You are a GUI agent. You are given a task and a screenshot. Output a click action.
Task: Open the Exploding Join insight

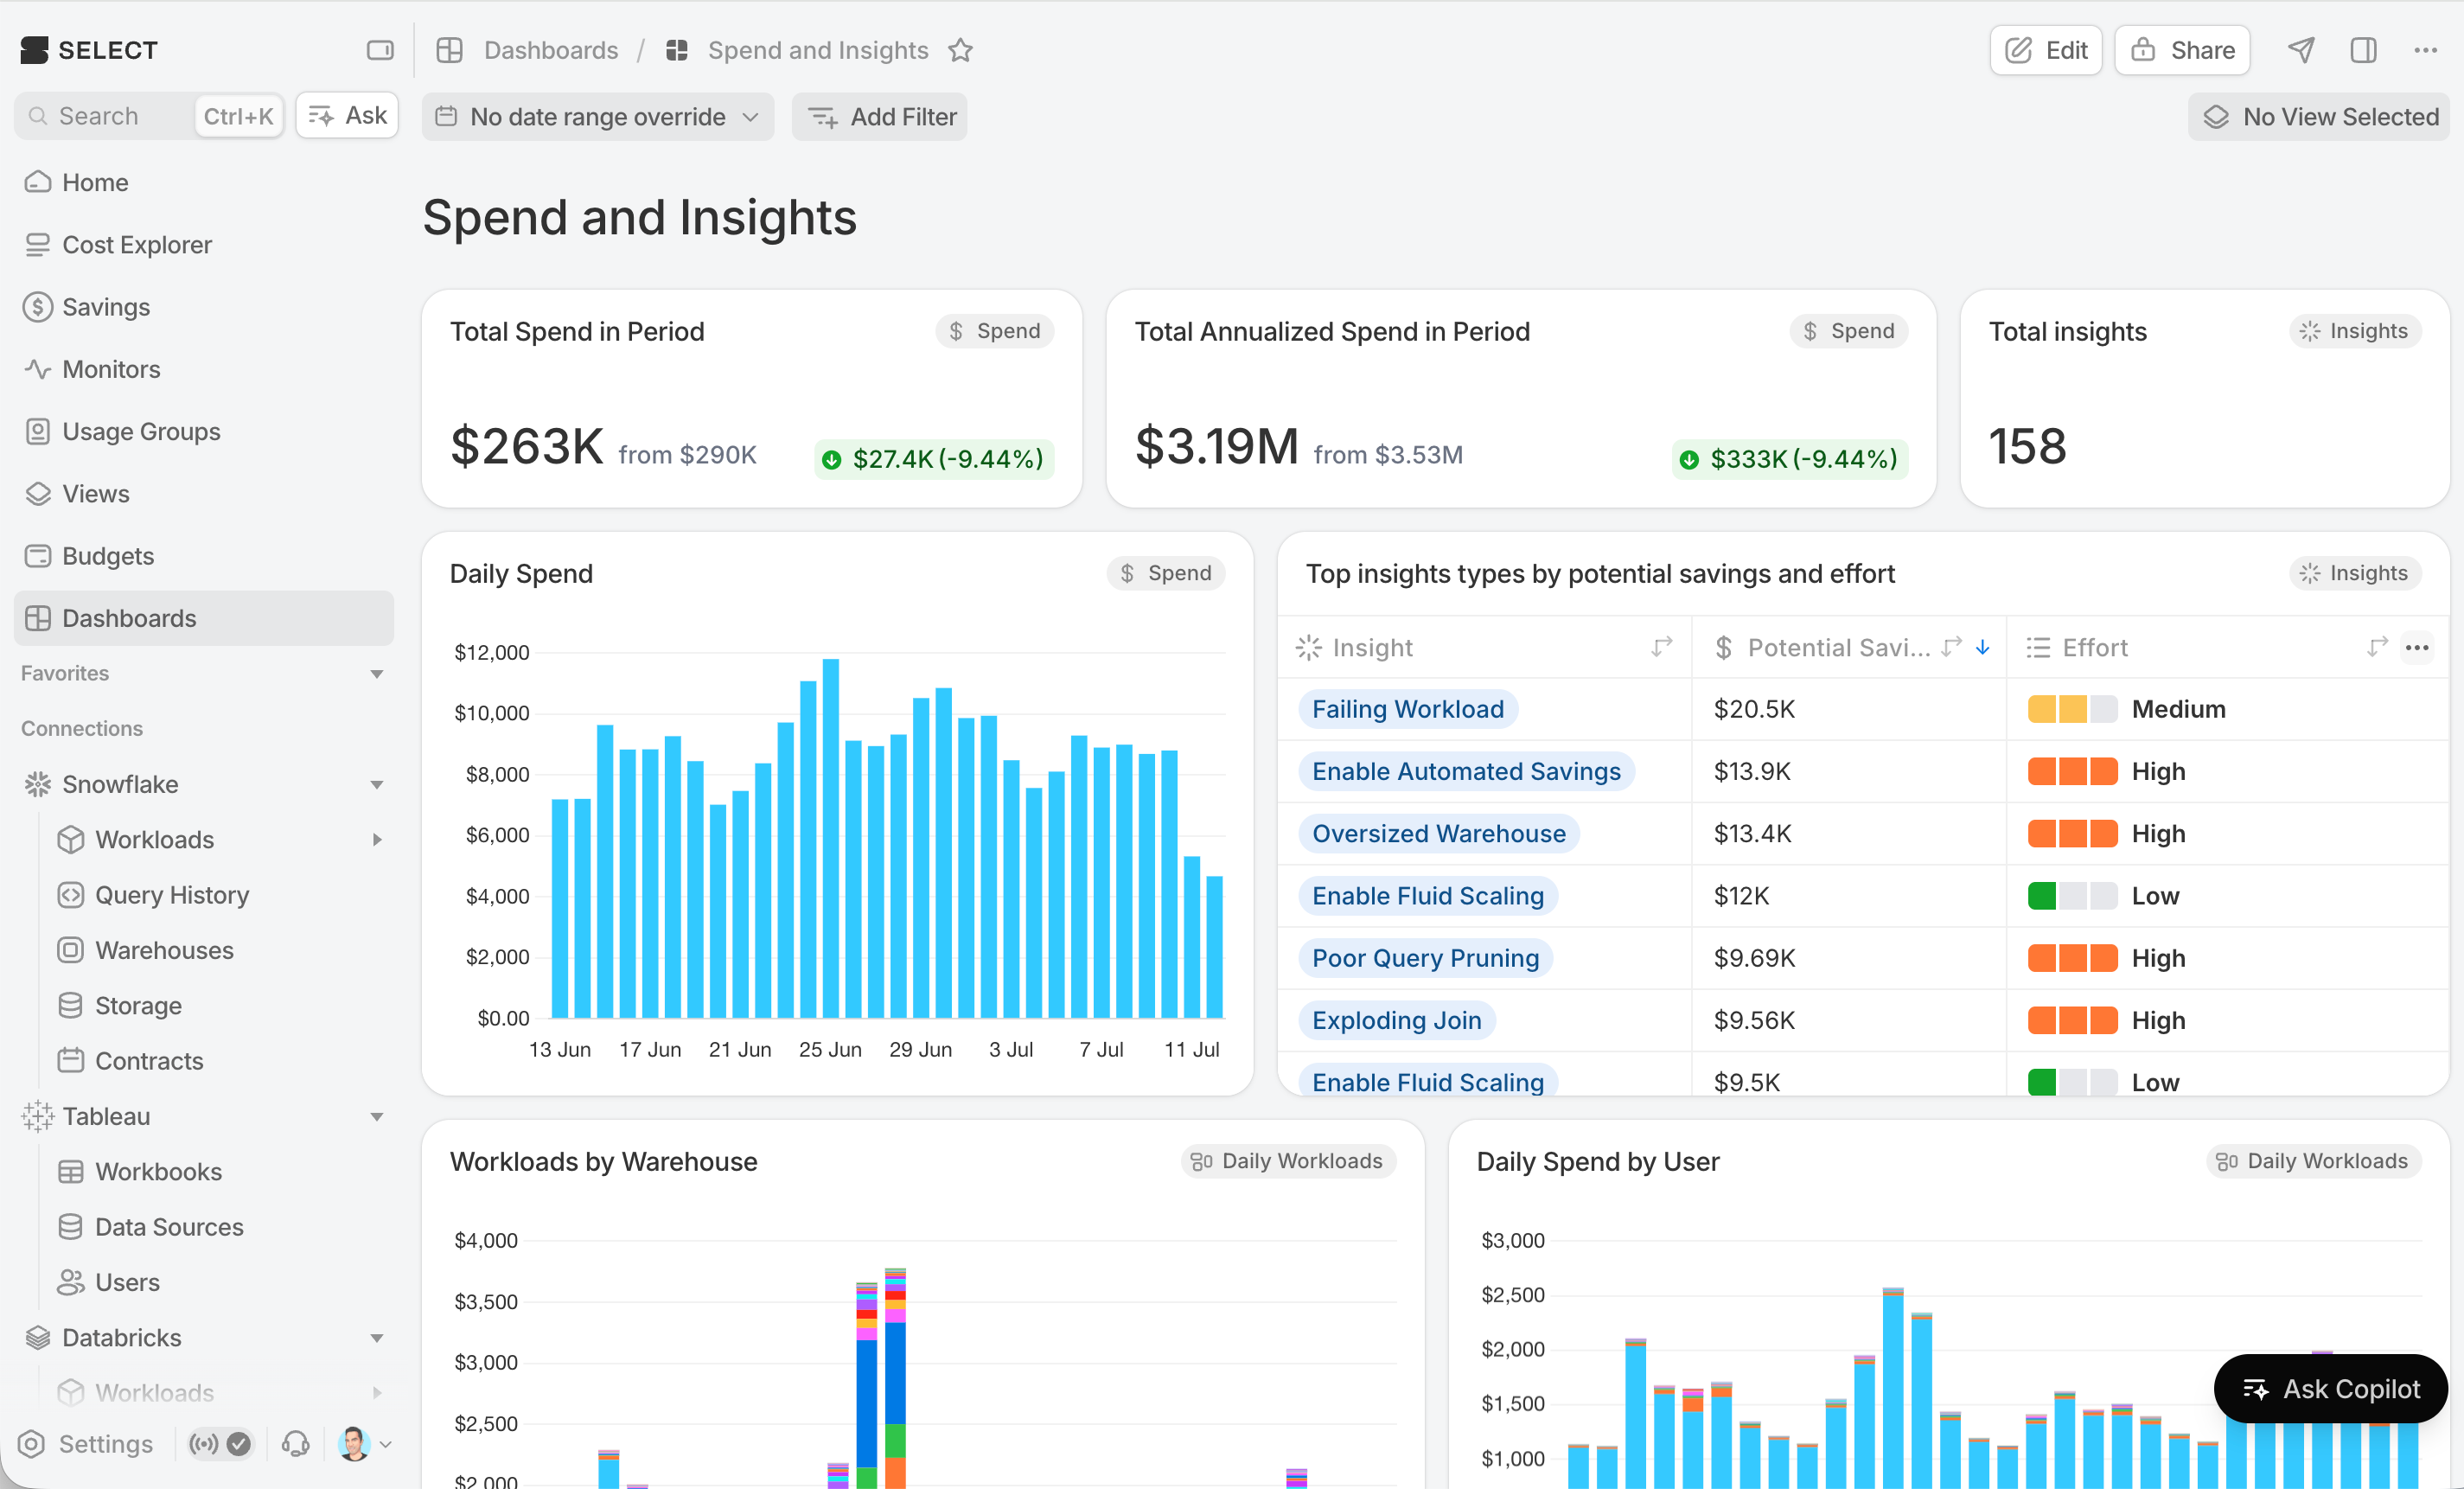(1397, 1021)
